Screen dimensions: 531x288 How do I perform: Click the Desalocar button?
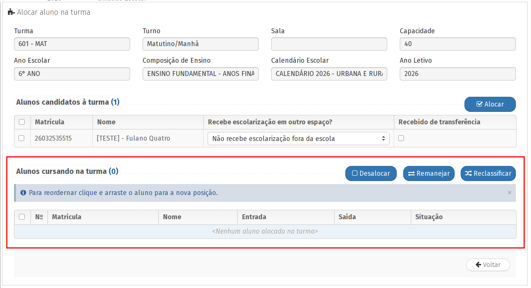pos(371,173)
